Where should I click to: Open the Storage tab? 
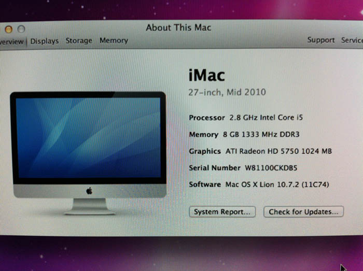tap(79, 41)
